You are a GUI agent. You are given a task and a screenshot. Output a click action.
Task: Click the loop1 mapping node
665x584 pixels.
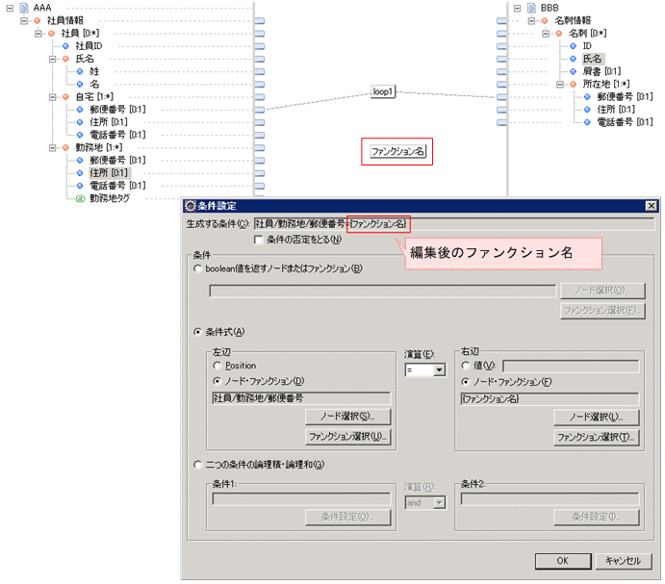point(383,91)
